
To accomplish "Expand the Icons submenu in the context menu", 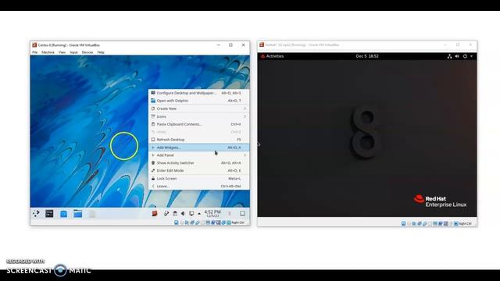I will tap(198, 116).
